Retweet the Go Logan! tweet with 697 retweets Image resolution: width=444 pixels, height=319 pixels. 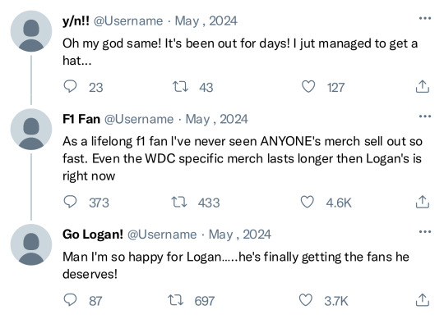[176, 300]
